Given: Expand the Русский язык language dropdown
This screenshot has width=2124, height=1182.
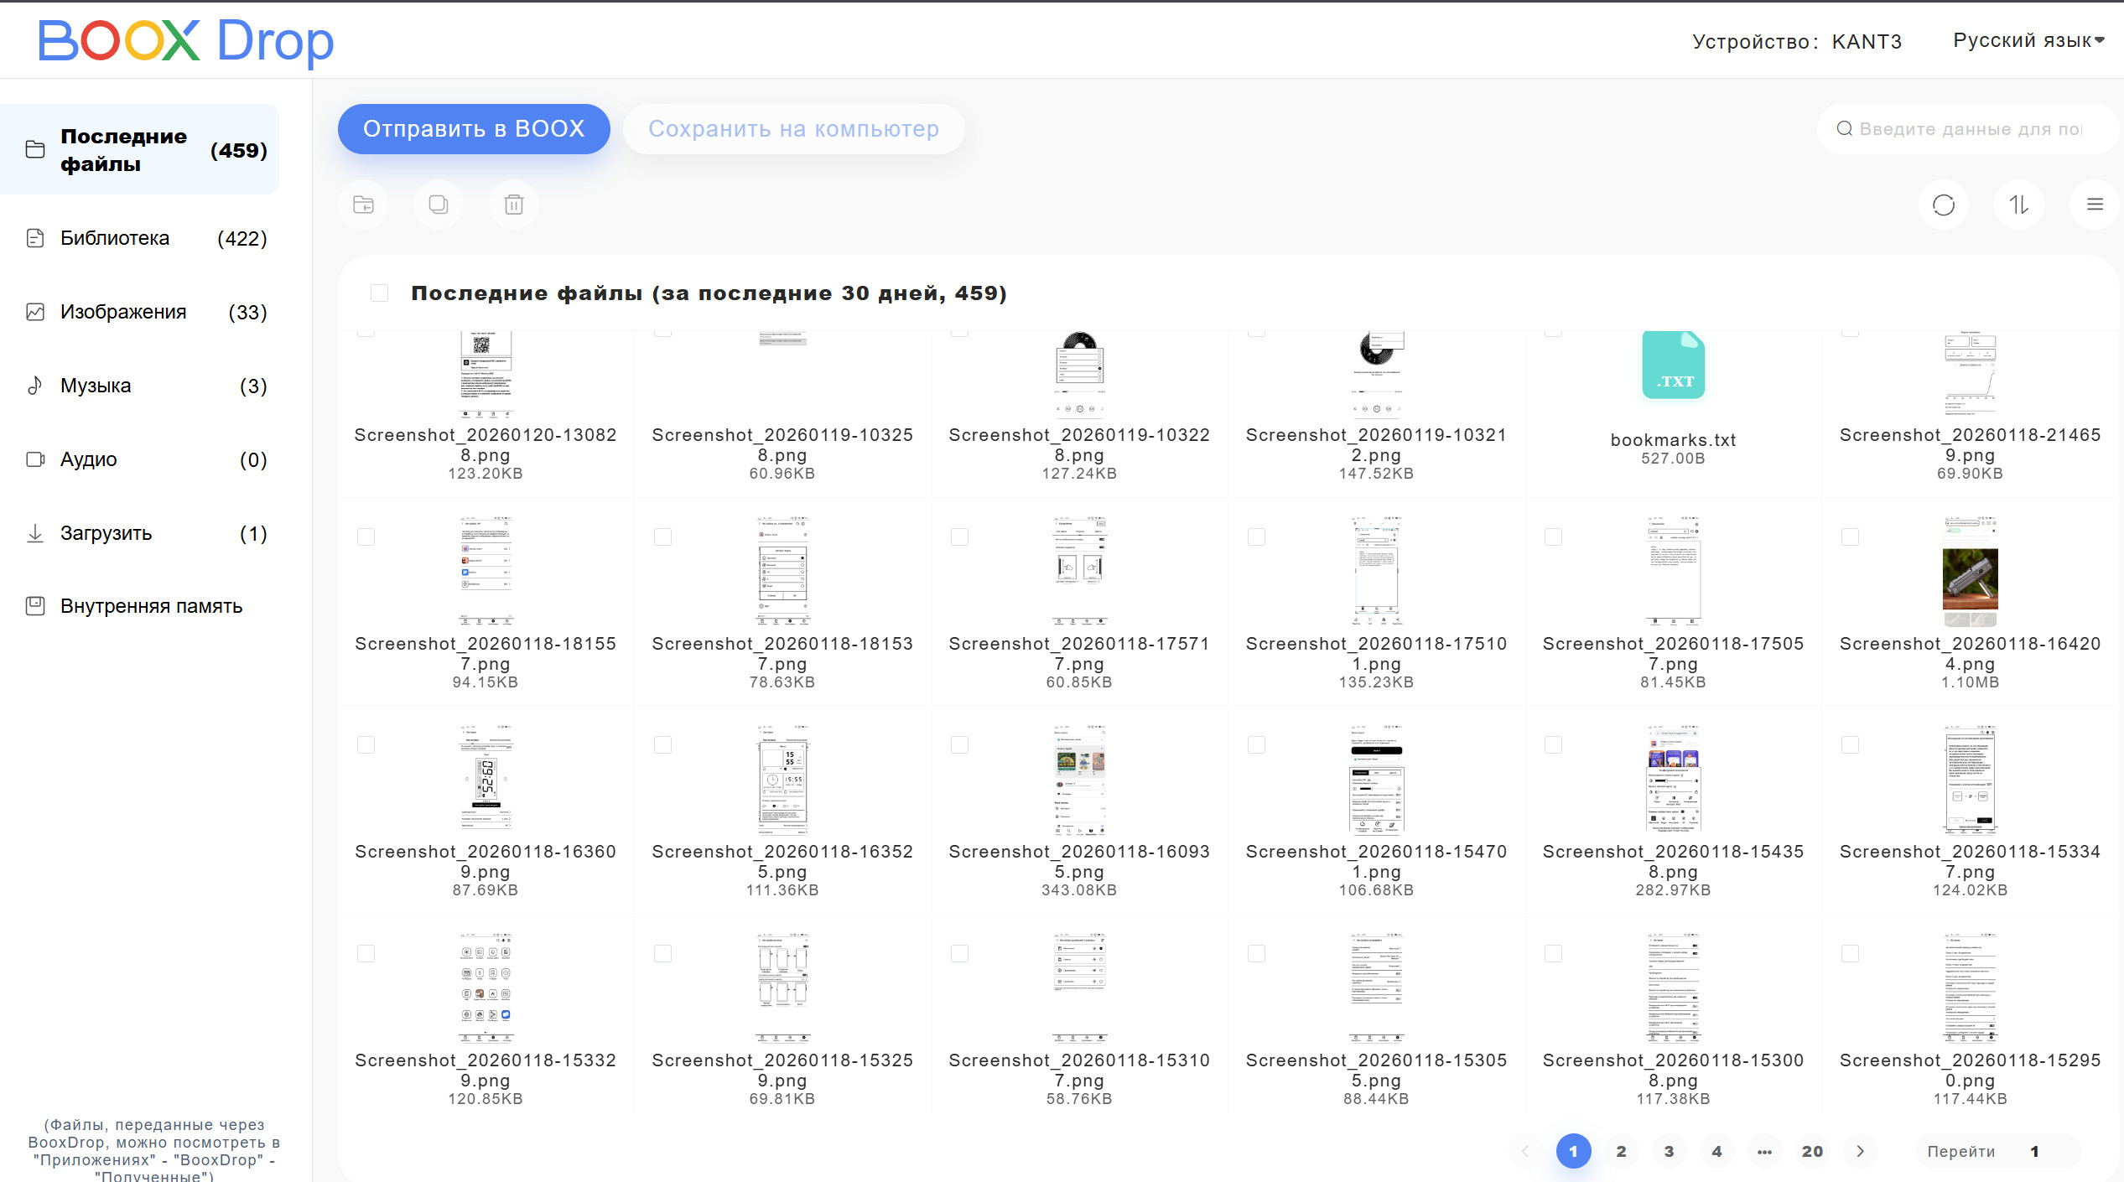Looking at the screenshot, I should click(x=2028, y=40).
